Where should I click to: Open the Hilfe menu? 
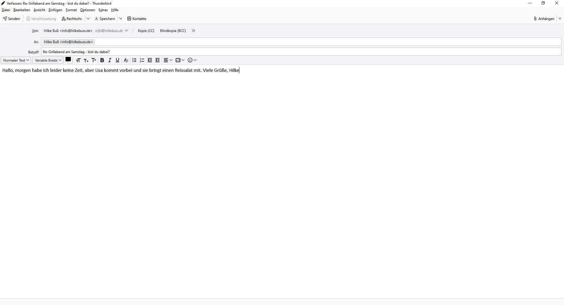click(x=115, y=10)
